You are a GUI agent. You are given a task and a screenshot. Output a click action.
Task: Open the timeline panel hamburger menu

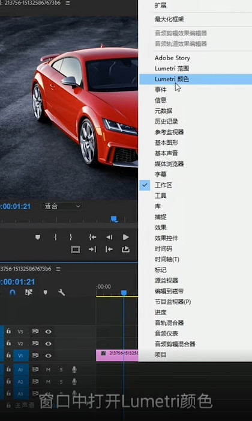tap(58, 269)
